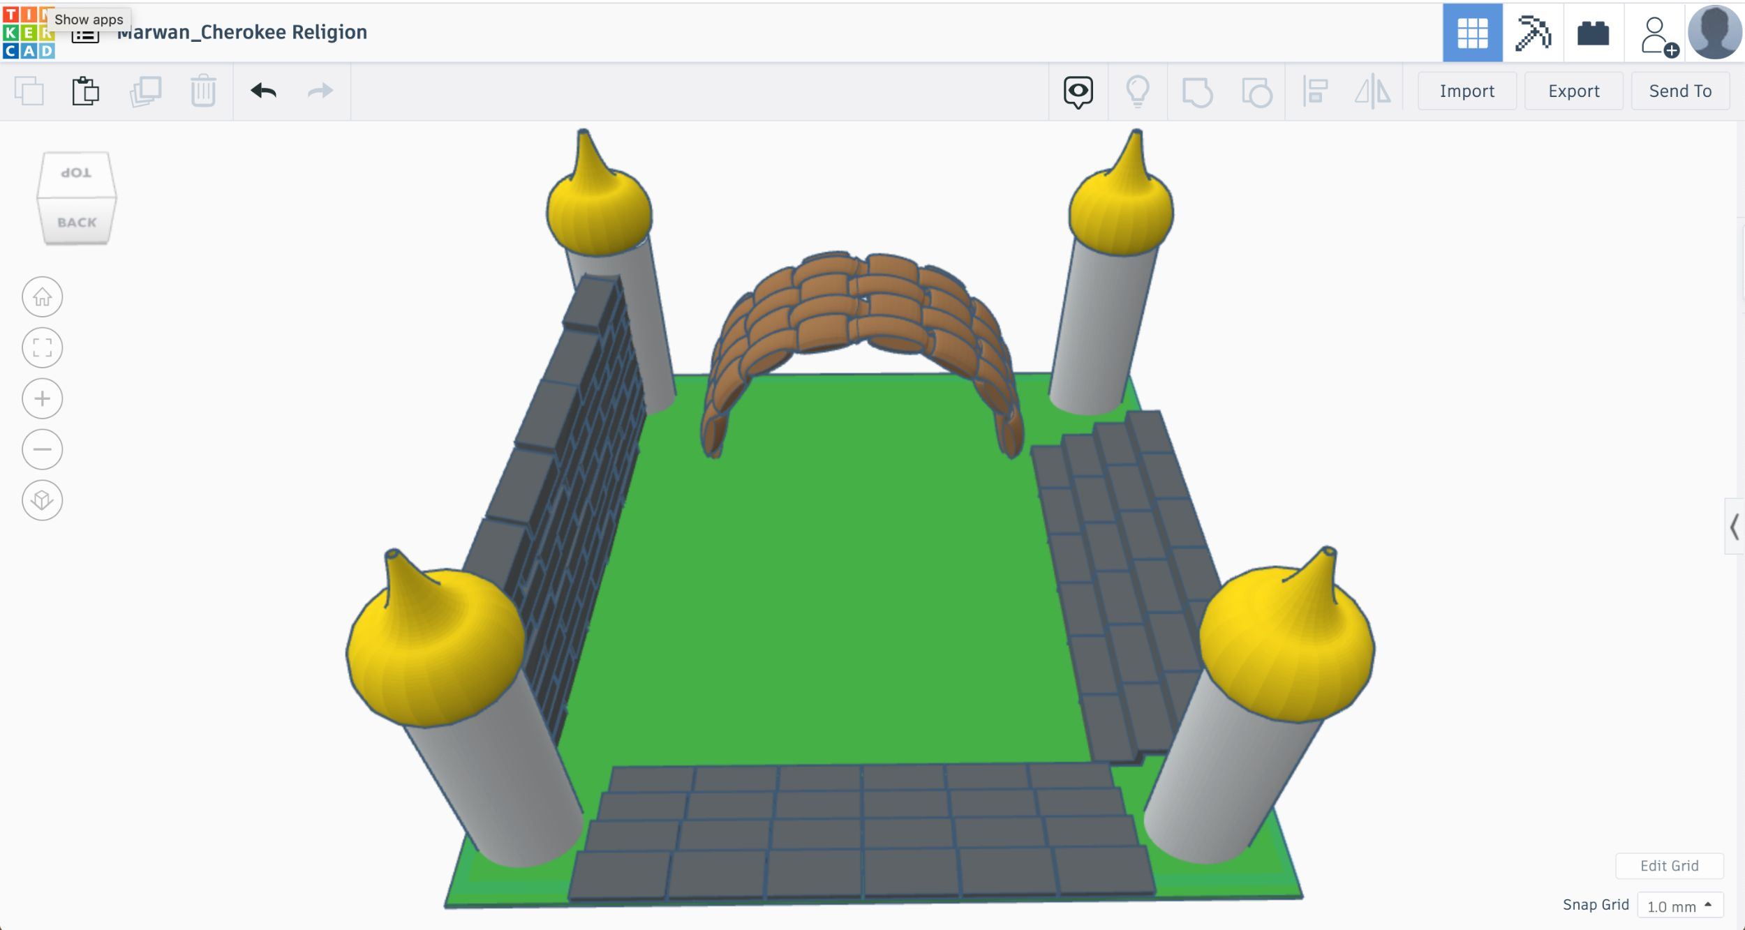
Task: Open the designs list icon
Action: (85, 35)
